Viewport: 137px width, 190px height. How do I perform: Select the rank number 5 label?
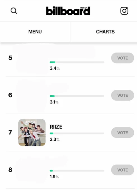tap(10, 58)
